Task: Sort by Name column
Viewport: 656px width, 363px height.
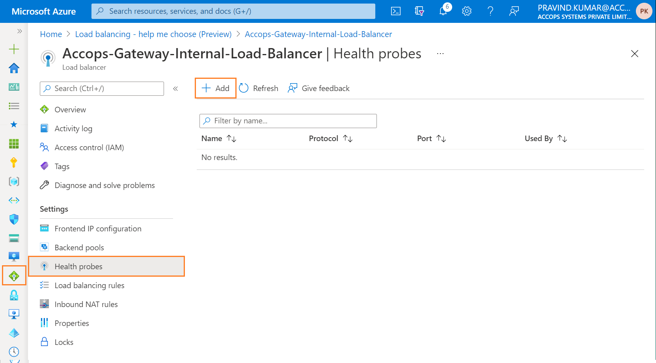Action: click(x=219, y=139)
